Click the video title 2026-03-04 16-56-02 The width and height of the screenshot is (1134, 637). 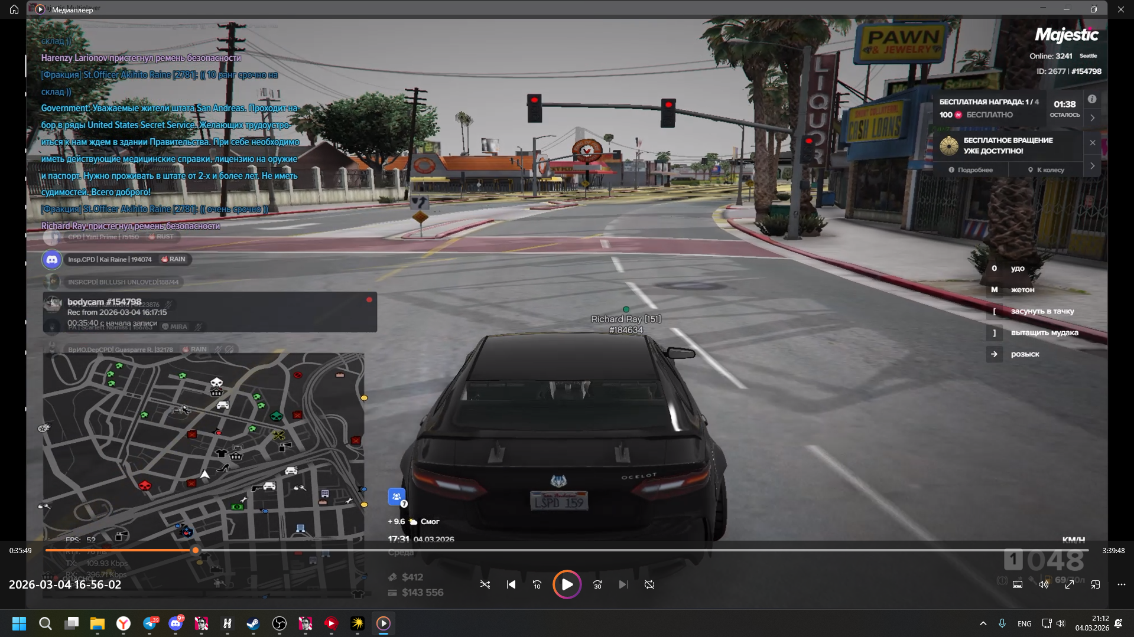(x=65, y=584)
